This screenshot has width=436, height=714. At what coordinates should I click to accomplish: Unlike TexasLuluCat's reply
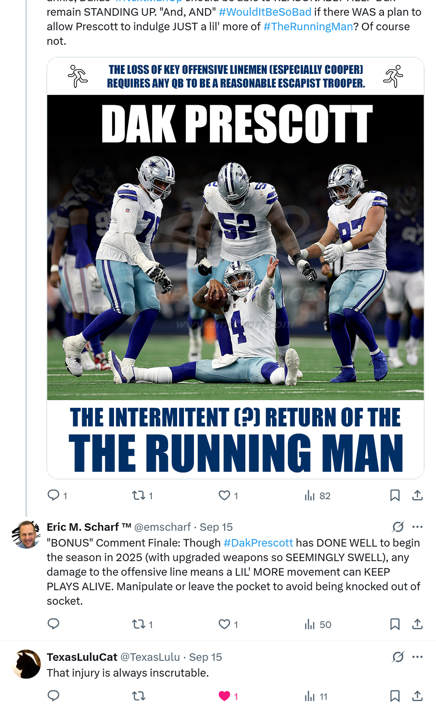pos(224,696)
